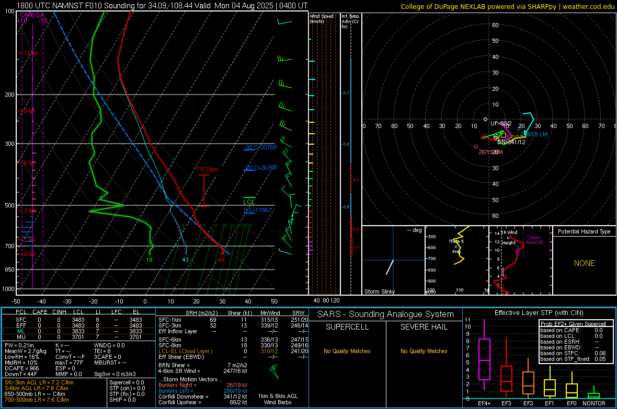The height and width of the screenshot is (409, 617).
Task: Select the 288/19 LM storm motion label
Action: click(535, 134)
